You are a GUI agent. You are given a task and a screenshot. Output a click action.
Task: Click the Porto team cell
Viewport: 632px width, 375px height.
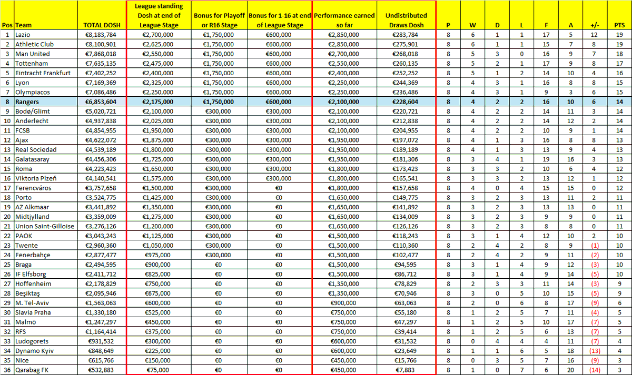(46, 197)
